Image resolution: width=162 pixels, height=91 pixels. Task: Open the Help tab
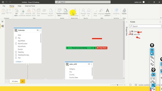tap(19, 6)
